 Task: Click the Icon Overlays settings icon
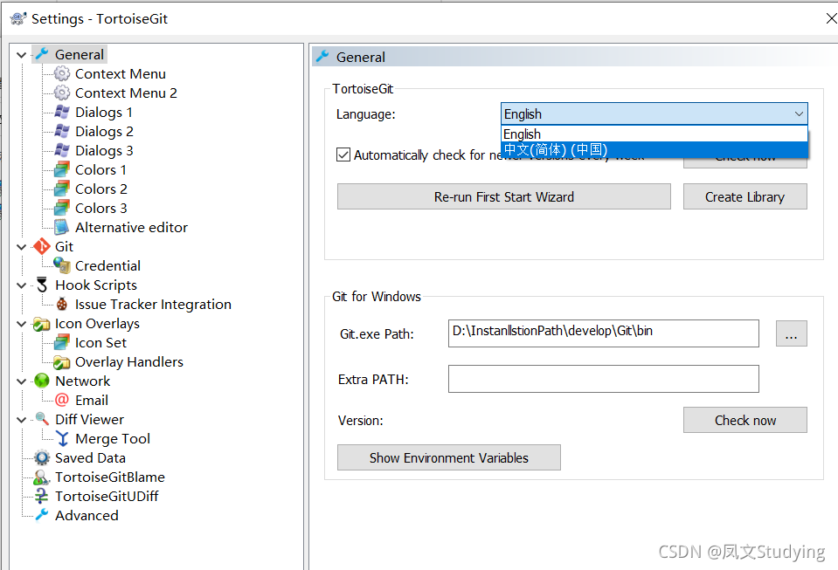click(x=41, y=323)
